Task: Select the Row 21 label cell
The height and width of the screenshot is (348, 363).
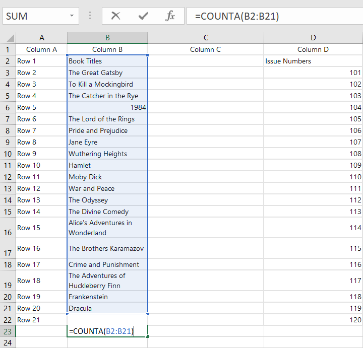Action: [42, 320]
